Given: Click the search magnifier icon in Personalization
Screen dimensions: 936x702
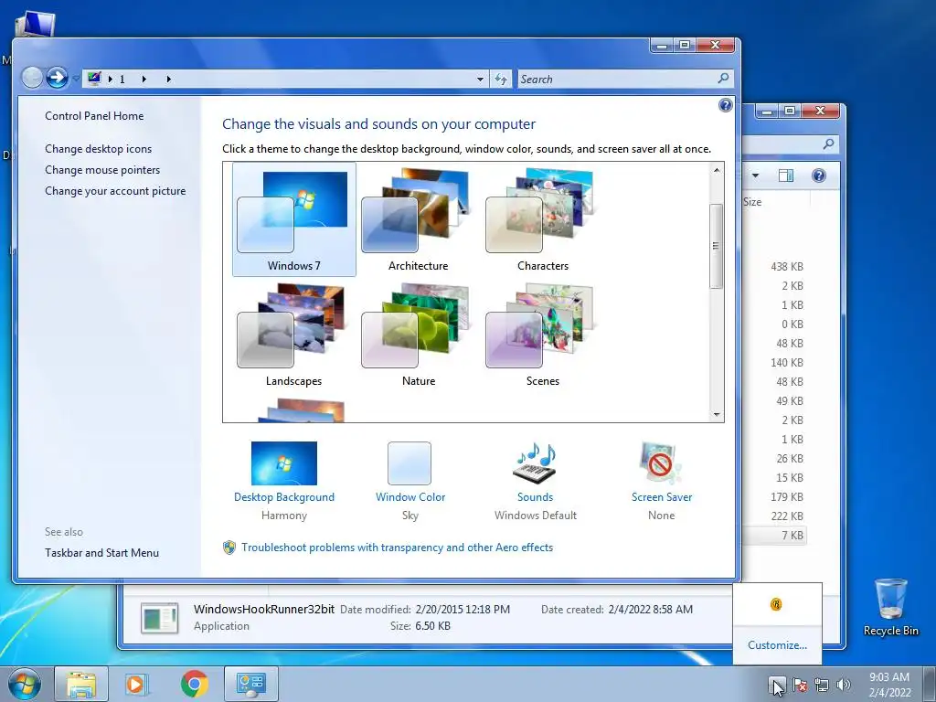Looking at the screenshot, I should point(724,79).
